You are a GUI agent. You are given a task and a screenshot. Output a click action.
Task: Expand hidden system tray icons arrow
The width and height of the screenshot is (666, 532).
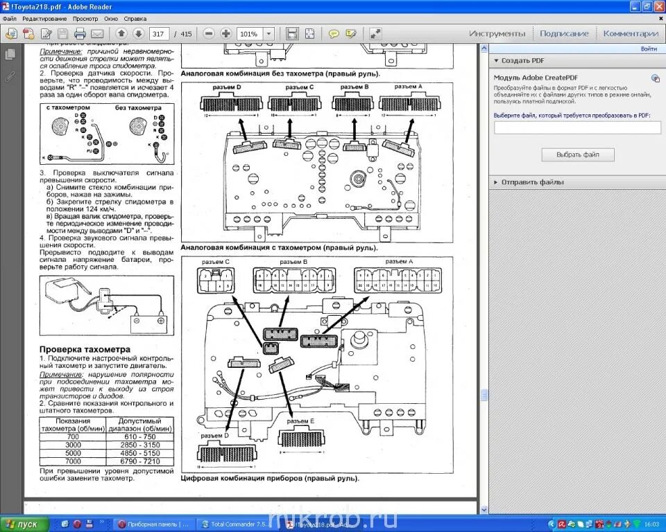552,525
